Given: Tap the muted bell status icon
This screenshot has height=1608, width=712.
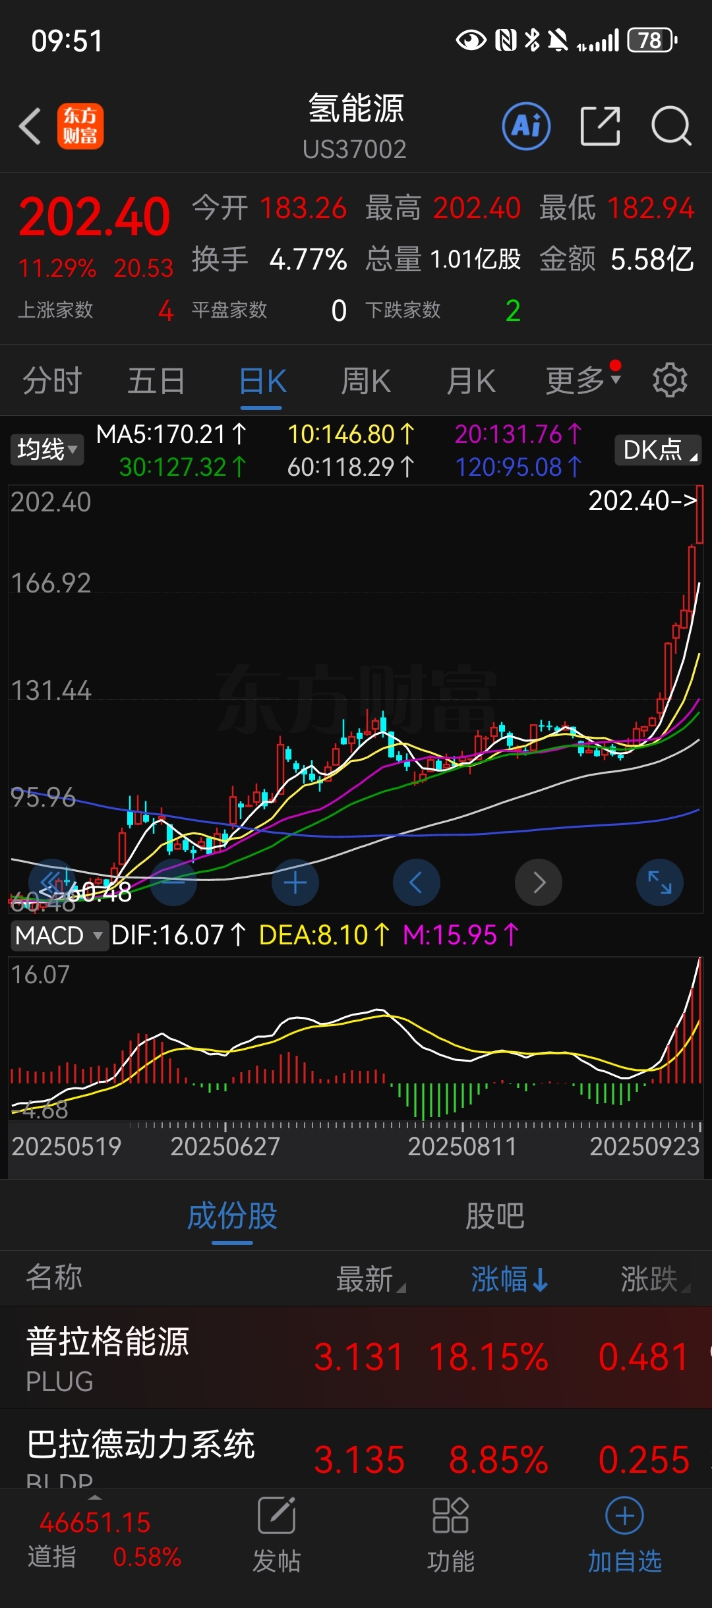Looking at the screenshot, I should point(558,40).
